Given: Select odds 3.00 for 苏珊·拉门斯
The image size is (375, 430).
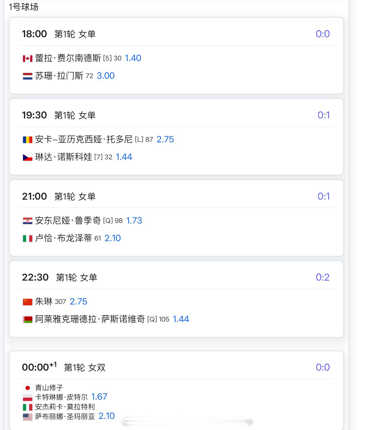Looking at the screenshot, I should tap(106, 76).
